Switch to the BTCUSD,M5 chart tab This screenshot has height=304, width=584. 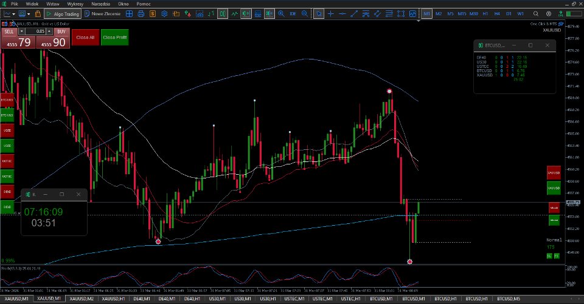[509, 299]
